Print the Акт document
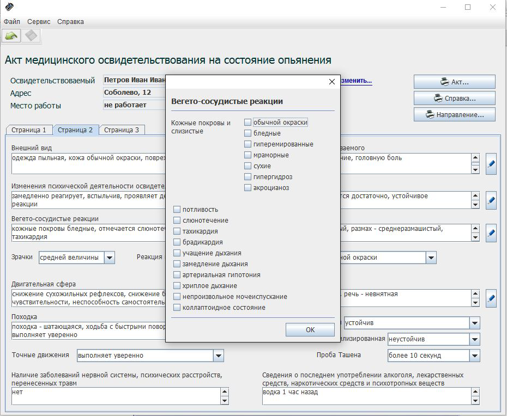The width and height of the screenshot is (507, 416). (454, 82)
